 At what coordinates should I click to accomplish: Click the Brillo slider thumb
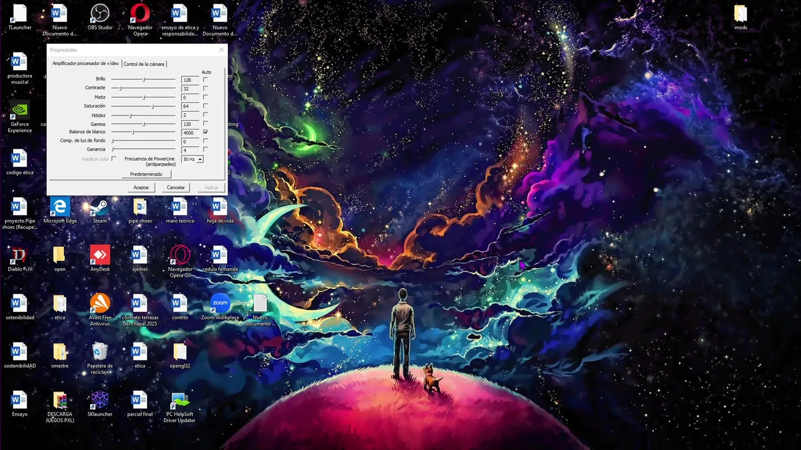pos(144,79)
